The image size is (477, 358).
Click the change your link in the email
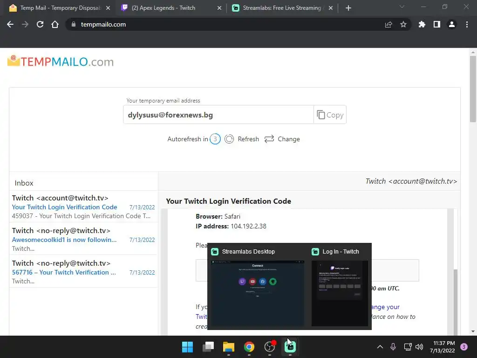pyautogui.click(x=385, y=307)
